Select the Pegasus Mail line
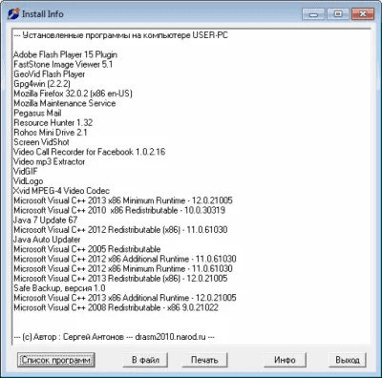The height and width of the screenshot is (378, 382). (37, 113)
